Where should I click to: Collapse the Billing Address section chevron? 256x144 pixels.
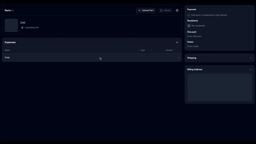(251, 69)
